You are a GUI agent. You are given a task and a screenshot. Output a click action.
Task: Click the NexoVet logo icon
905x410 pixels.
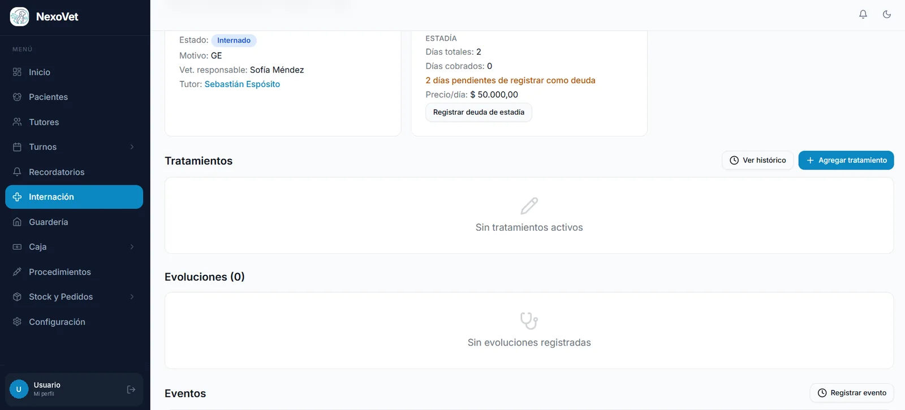(19, 16)
